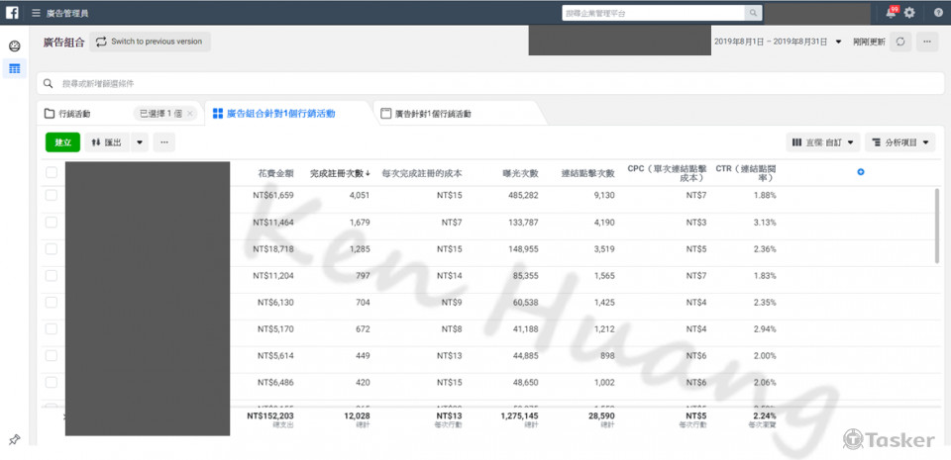The height and width of the screenshot is (460, 951).
Task: Open the 分析項目 breakdown dropdown
Action: pyautogui.click(x=900, y=142)
